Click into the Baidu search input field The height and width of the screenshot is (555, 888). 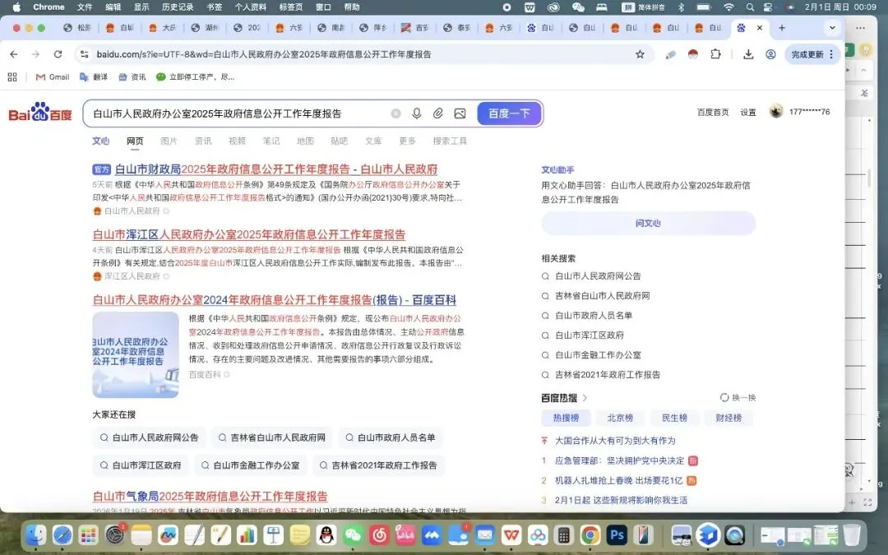(238, 113)
